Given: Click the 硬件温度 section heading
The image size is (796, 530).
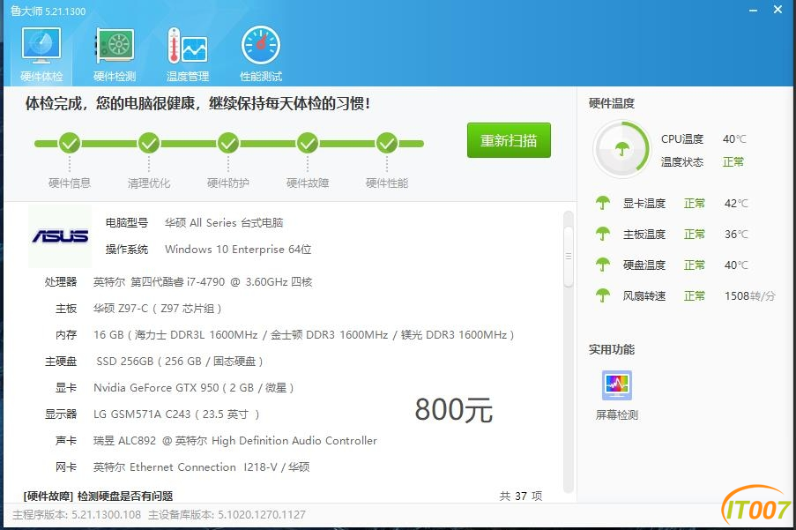Looking at the screenshot, I should [x=612, y=103].
